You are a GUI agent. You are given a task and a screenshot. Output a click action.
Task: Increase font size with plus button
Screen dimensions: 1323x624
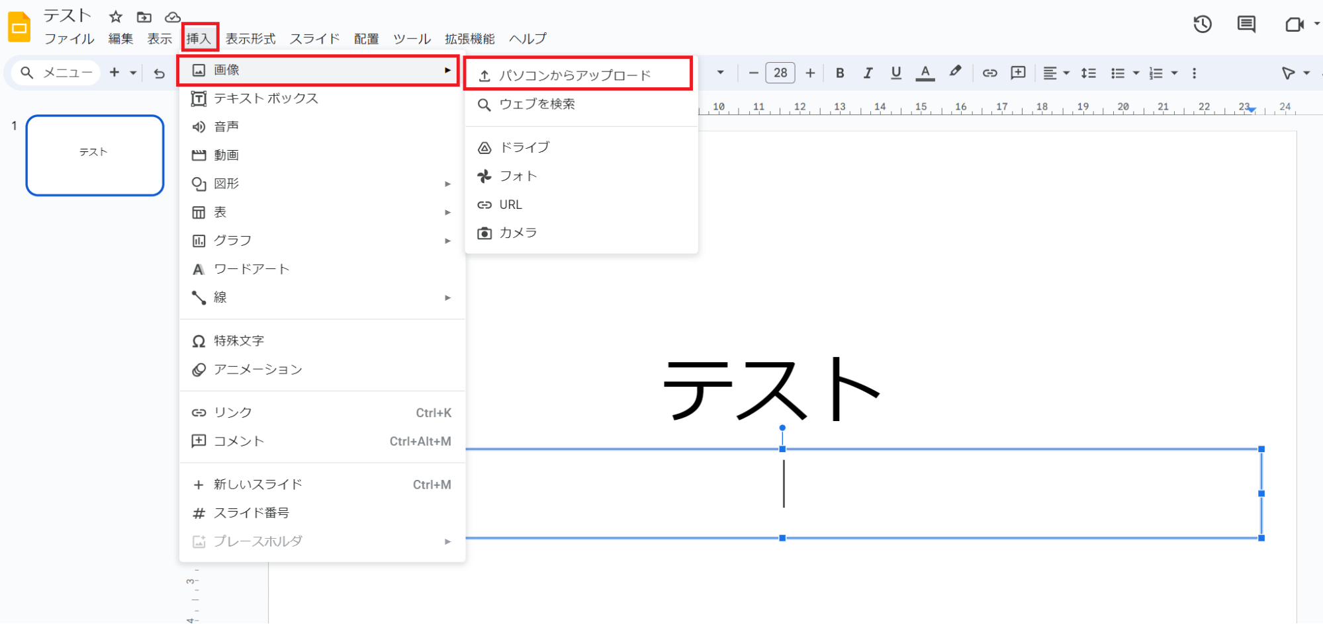(810, 73)
